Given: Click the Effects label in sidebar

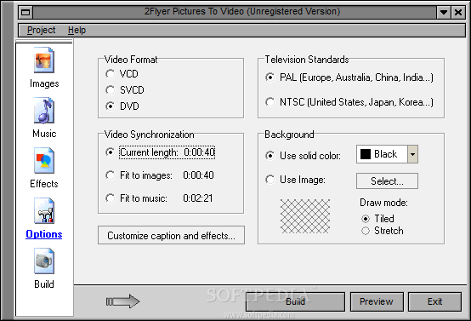Looking at the screenshot, I should tap(44, 184).
